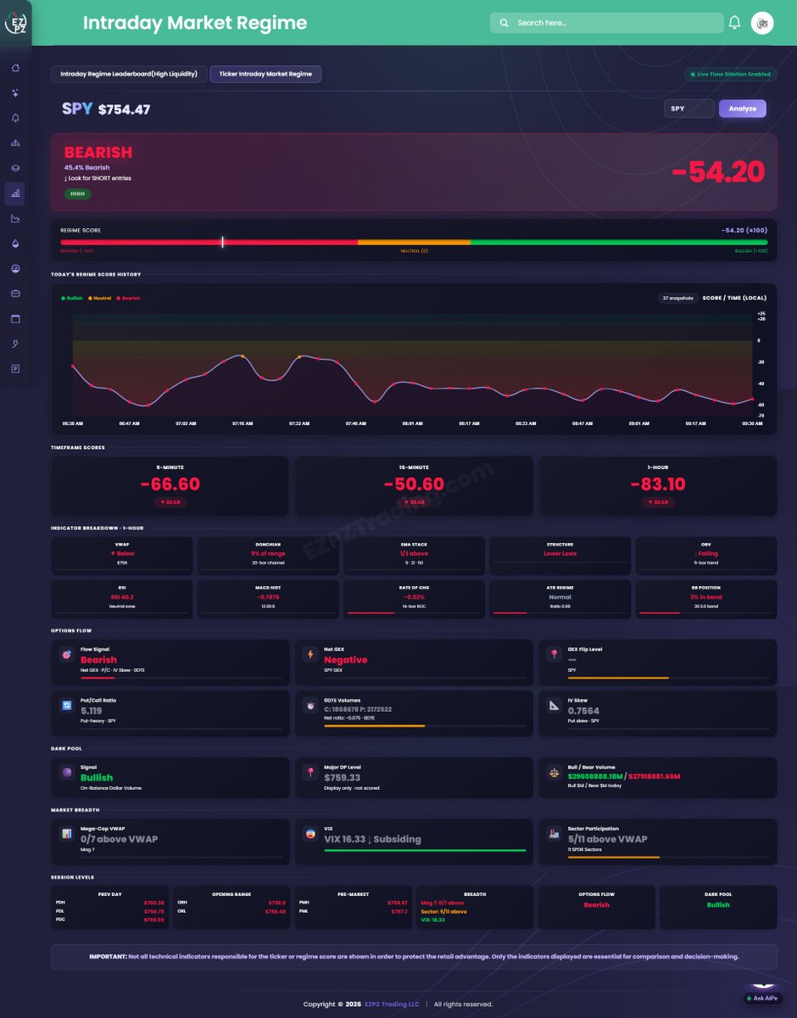
Task: Focus the 'Search here...' input field
Action: pyautogui.click(x=607, y=23)
